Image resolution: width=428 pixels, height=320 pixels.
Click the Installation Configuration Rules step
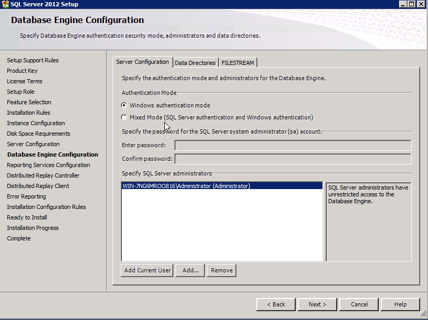coord(46,207)
